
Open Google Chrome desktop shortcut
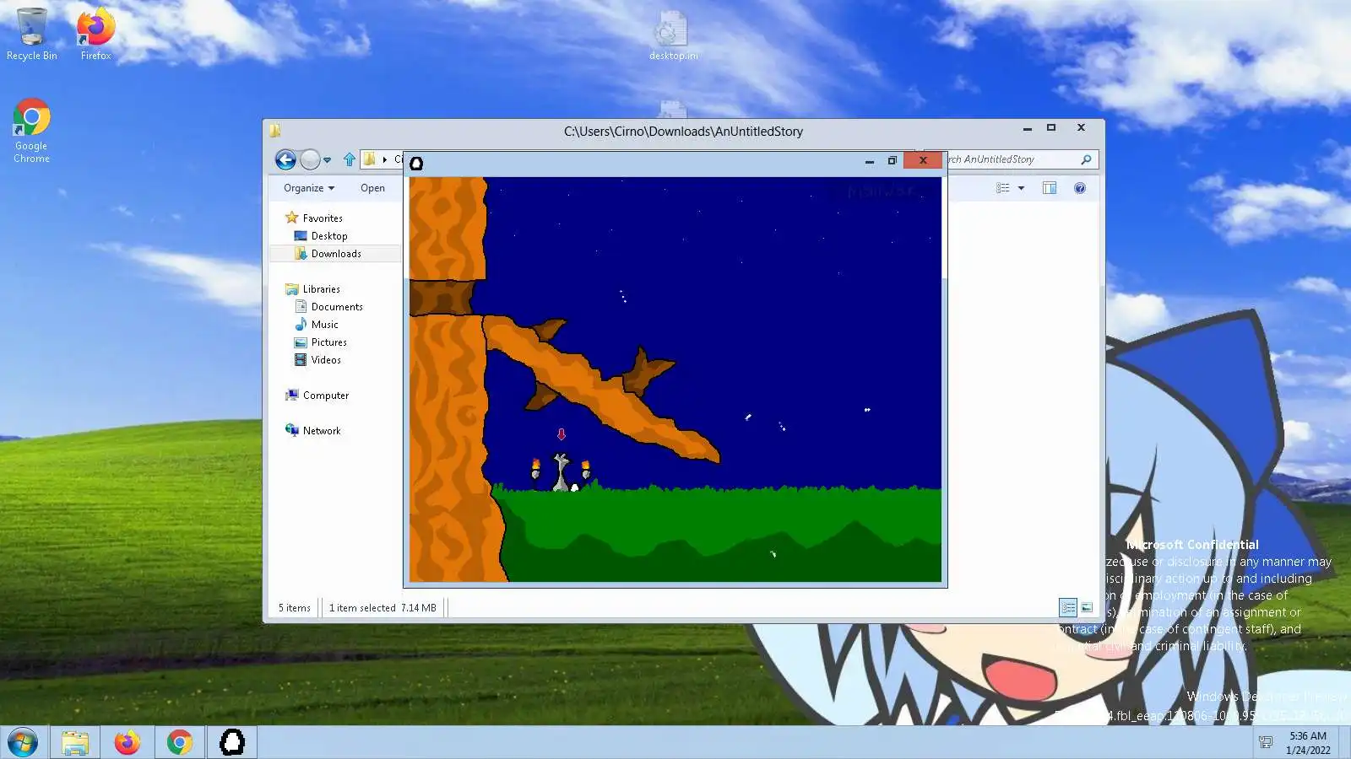click(31, 131)
